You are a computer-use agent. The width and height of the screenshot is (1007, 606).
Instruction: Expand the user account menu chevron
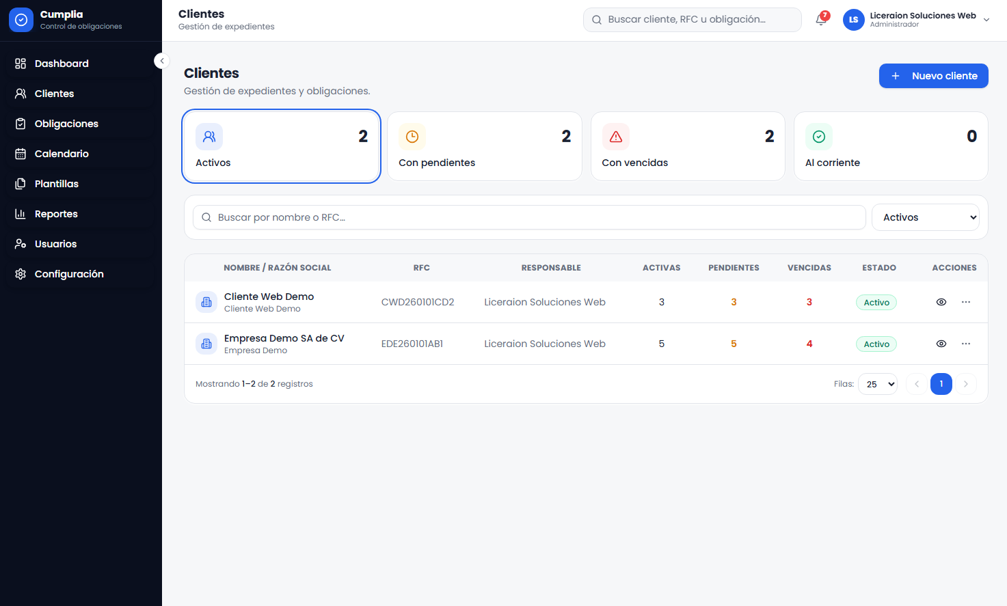[986, 20]
